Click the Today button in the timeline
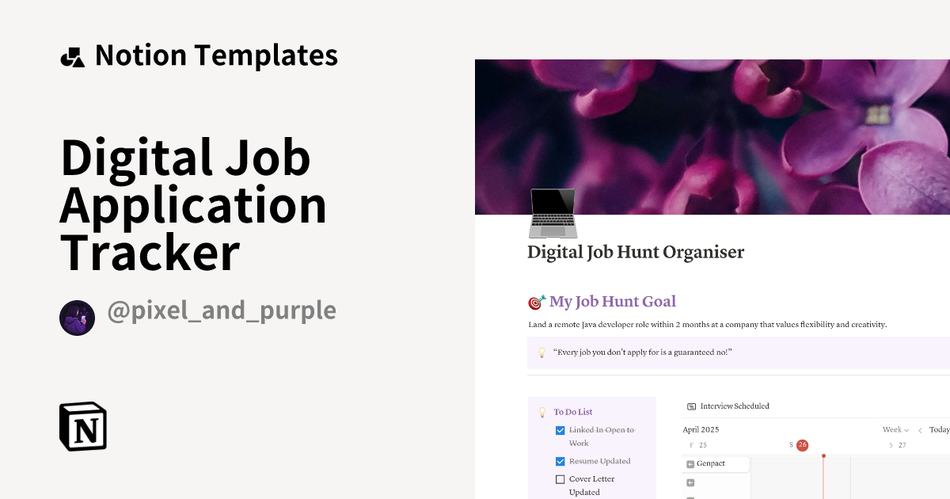This screenshot has height=499, width=950. [939, 429]
